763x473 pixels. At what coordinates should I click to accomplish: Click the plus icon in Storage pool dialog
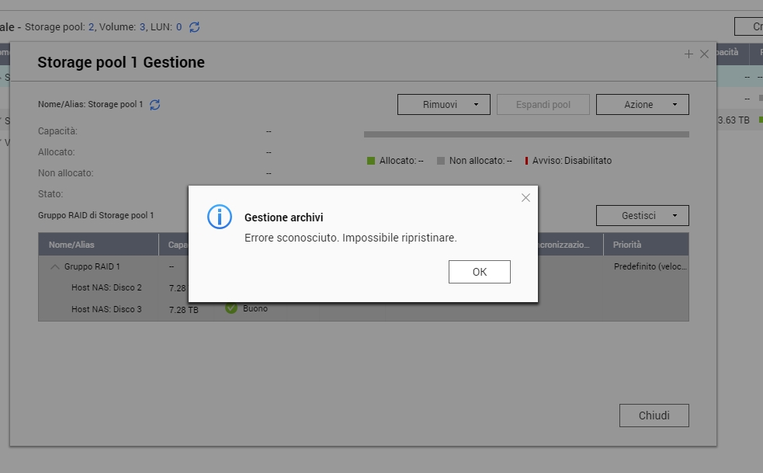pyautogui.click(x=688, y=54)
